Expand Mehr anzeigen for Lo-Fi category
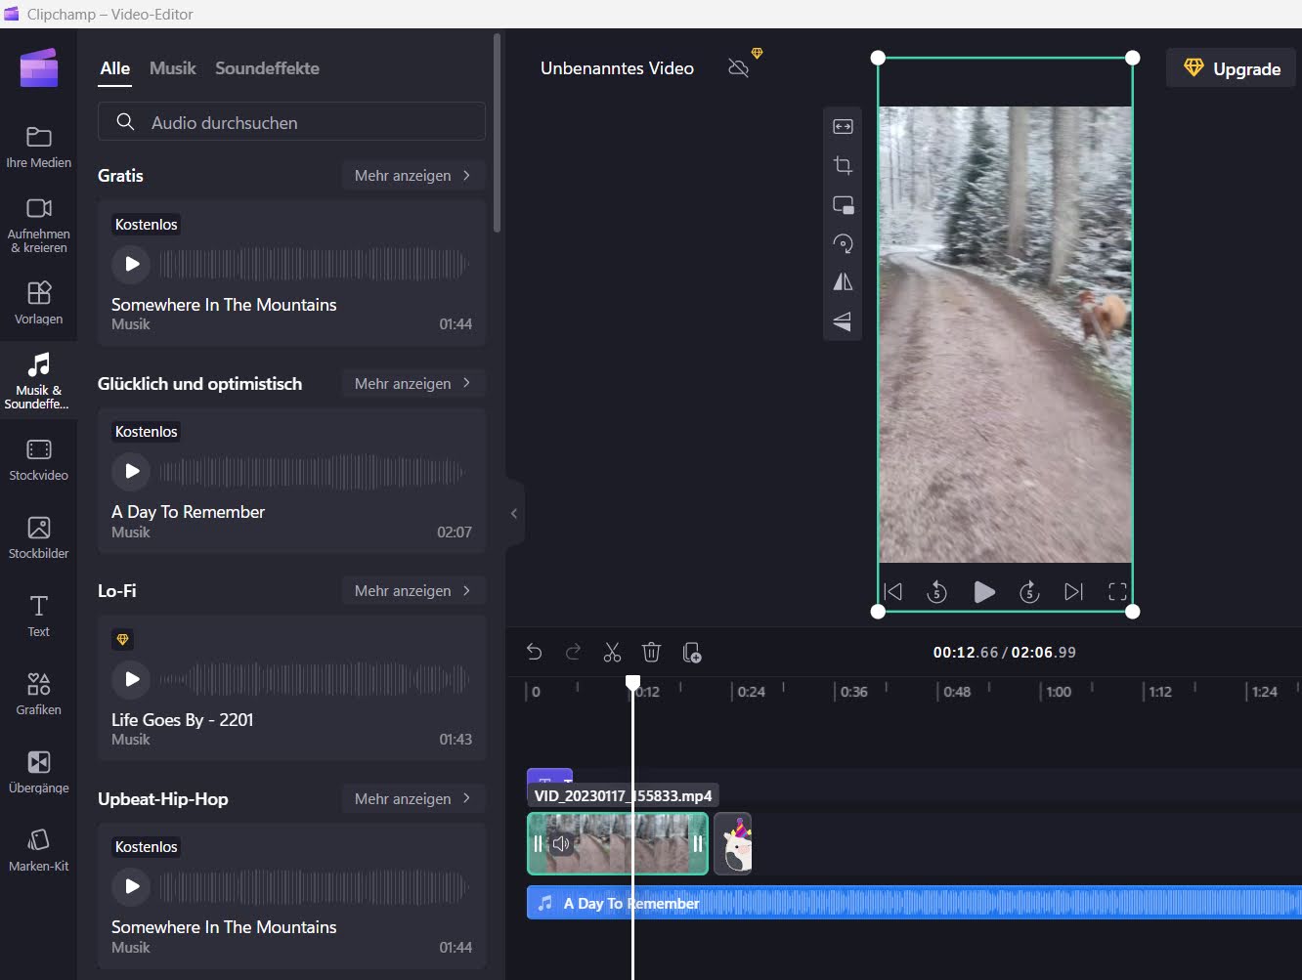 pos(412,590)
